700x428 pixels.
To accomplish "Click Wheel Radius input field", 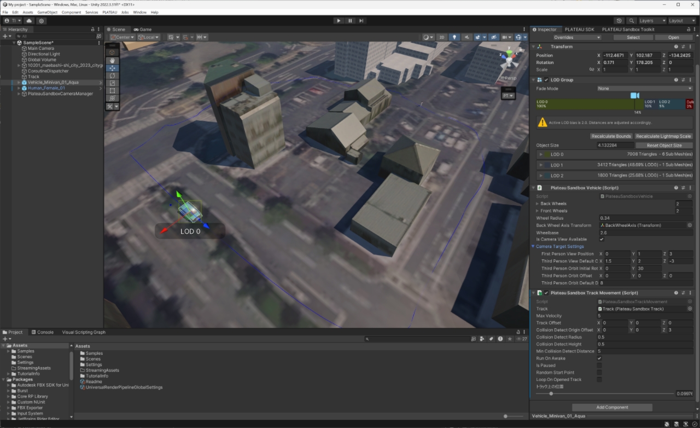I will click(646, 218).
